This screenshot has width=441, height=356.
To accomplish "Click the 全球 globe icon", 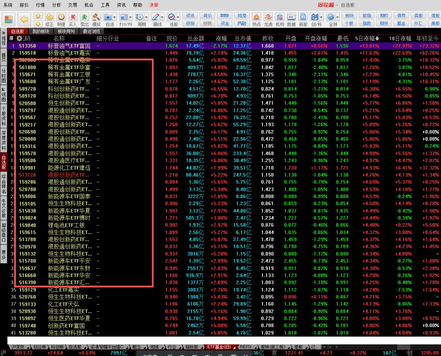I will pos(331,20).
